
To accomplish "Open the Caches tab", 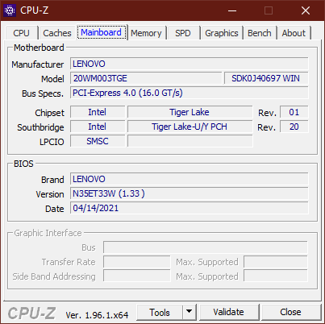I will tap(57, 33).
